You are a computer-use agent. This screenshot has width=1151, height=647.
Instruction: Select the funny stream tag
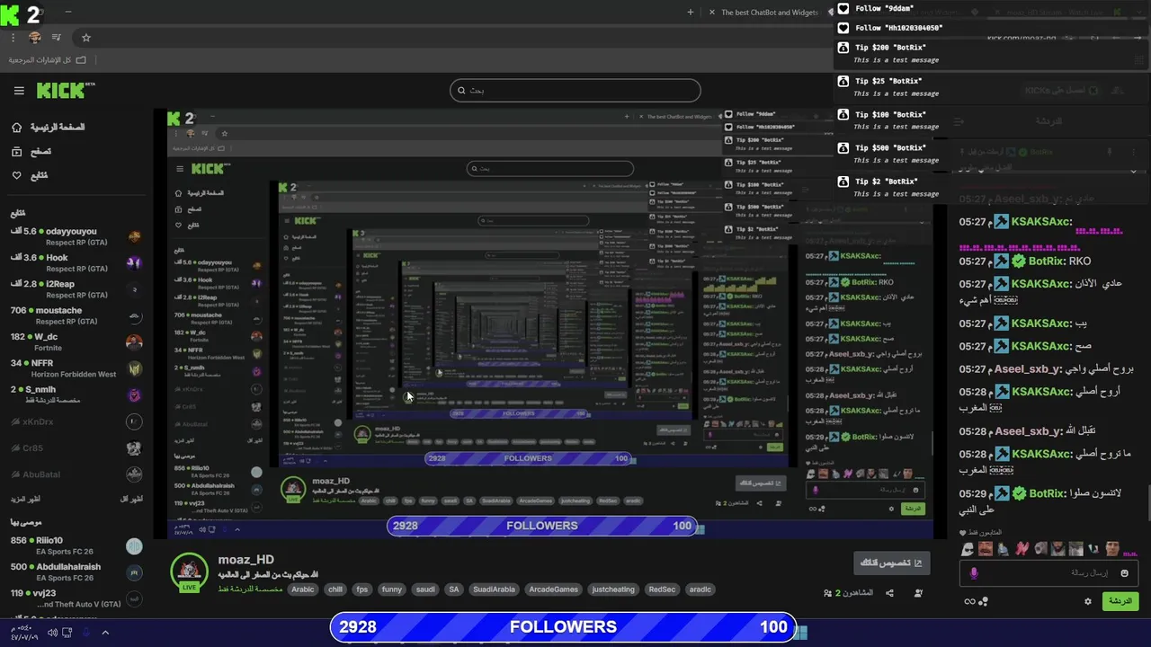click(x=392, y=589)
